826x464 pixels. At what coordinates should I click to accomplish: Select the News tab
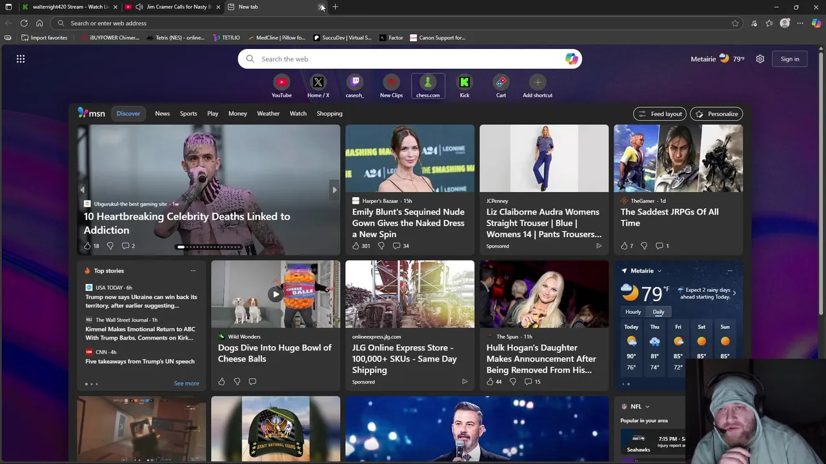pos(163,113)
